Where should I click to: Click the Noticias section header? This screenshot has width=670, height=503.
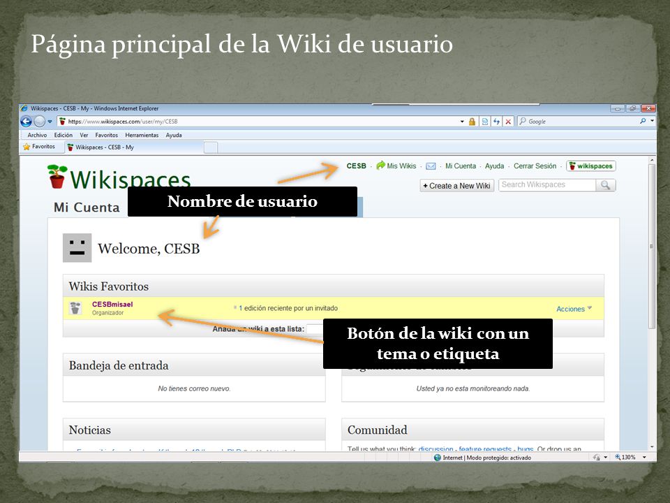pyautogui.click(x=194, y=430)
